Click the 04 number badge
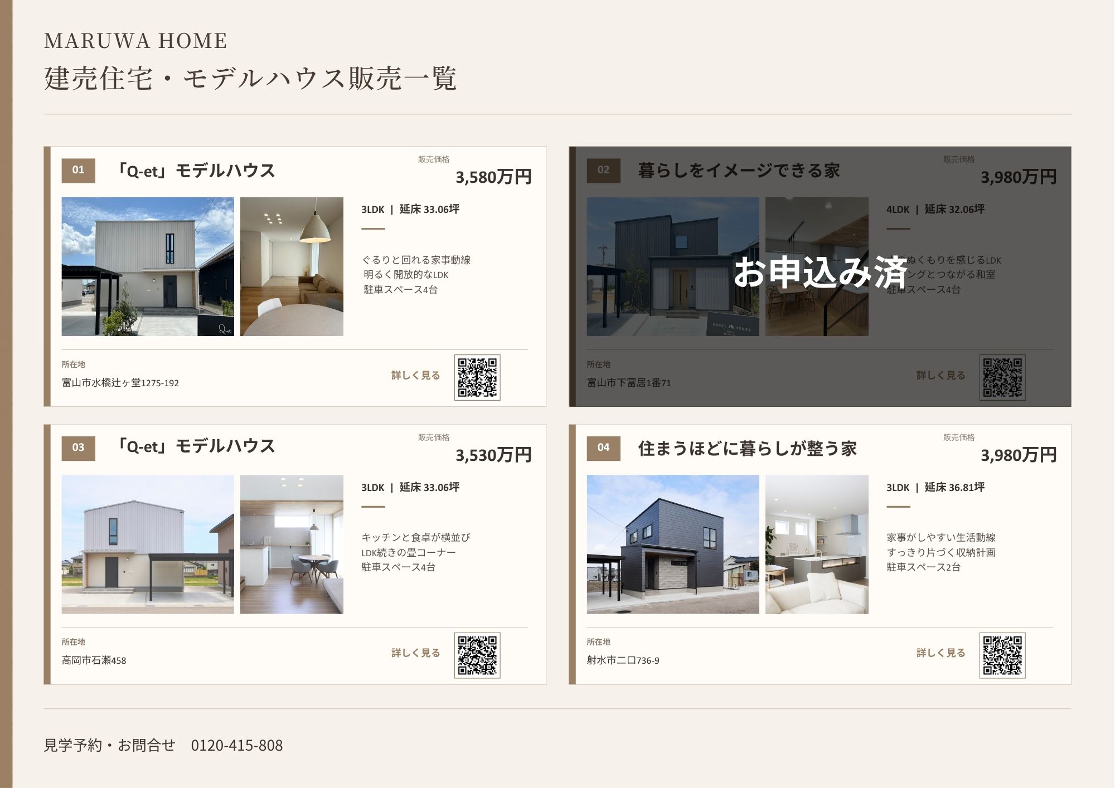 603,448
